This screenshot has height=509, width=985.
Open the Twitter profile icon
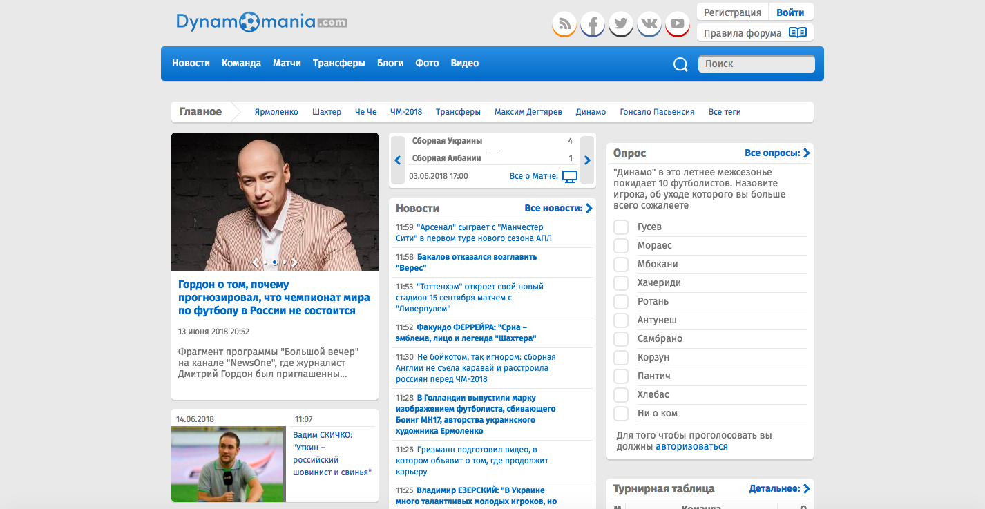[x=621, y=24]
